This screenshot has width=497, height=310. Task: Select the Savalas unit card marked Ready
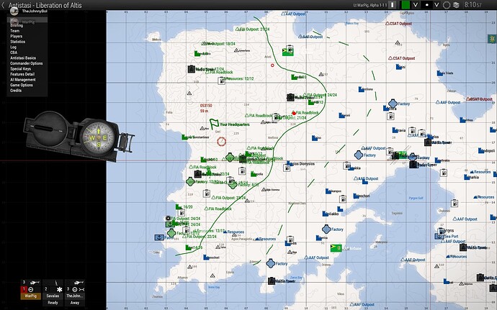click(x=53, y=293)
